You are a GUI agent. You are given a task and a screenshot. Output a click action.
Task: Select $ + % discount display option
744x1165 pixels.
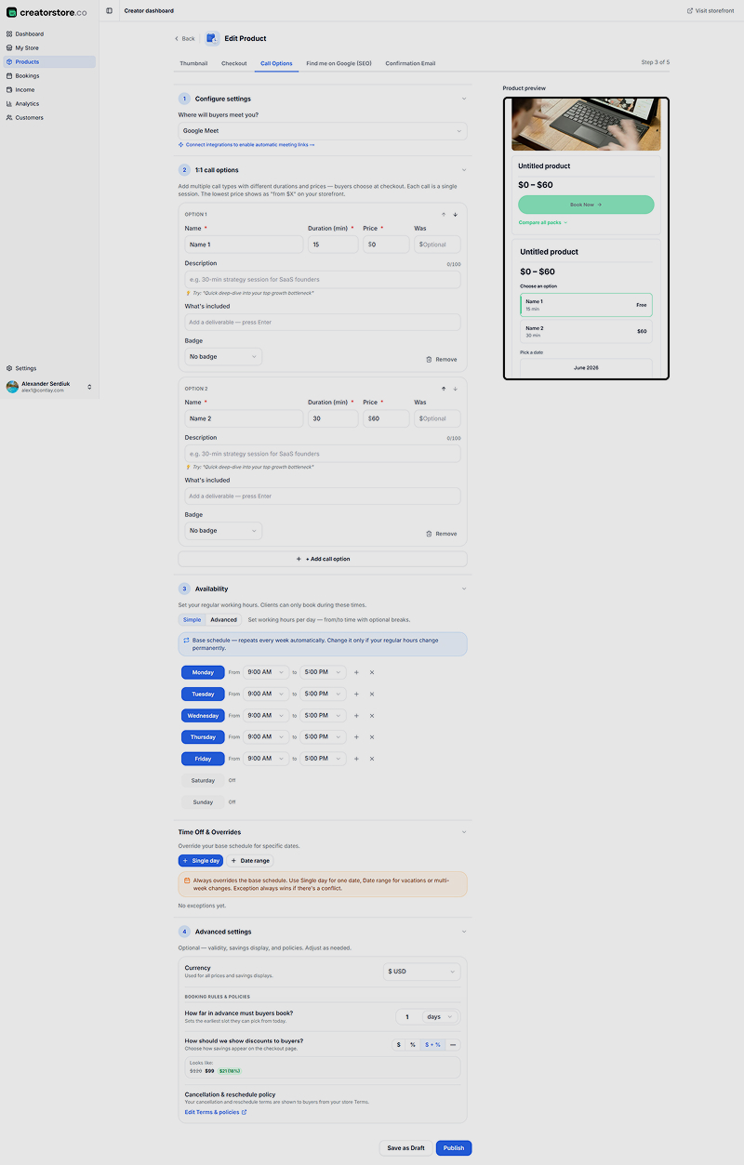click(432, 1045)
